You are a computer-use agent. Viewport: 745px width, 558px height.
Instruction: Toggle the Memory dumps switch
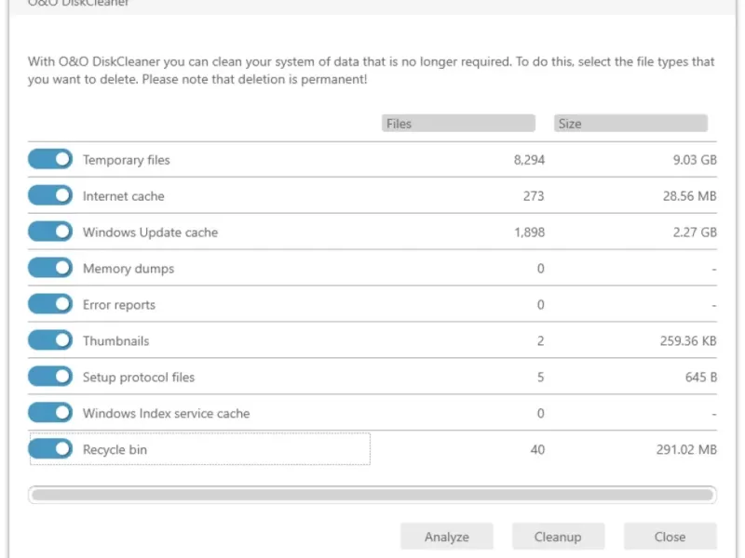(50, 268)
